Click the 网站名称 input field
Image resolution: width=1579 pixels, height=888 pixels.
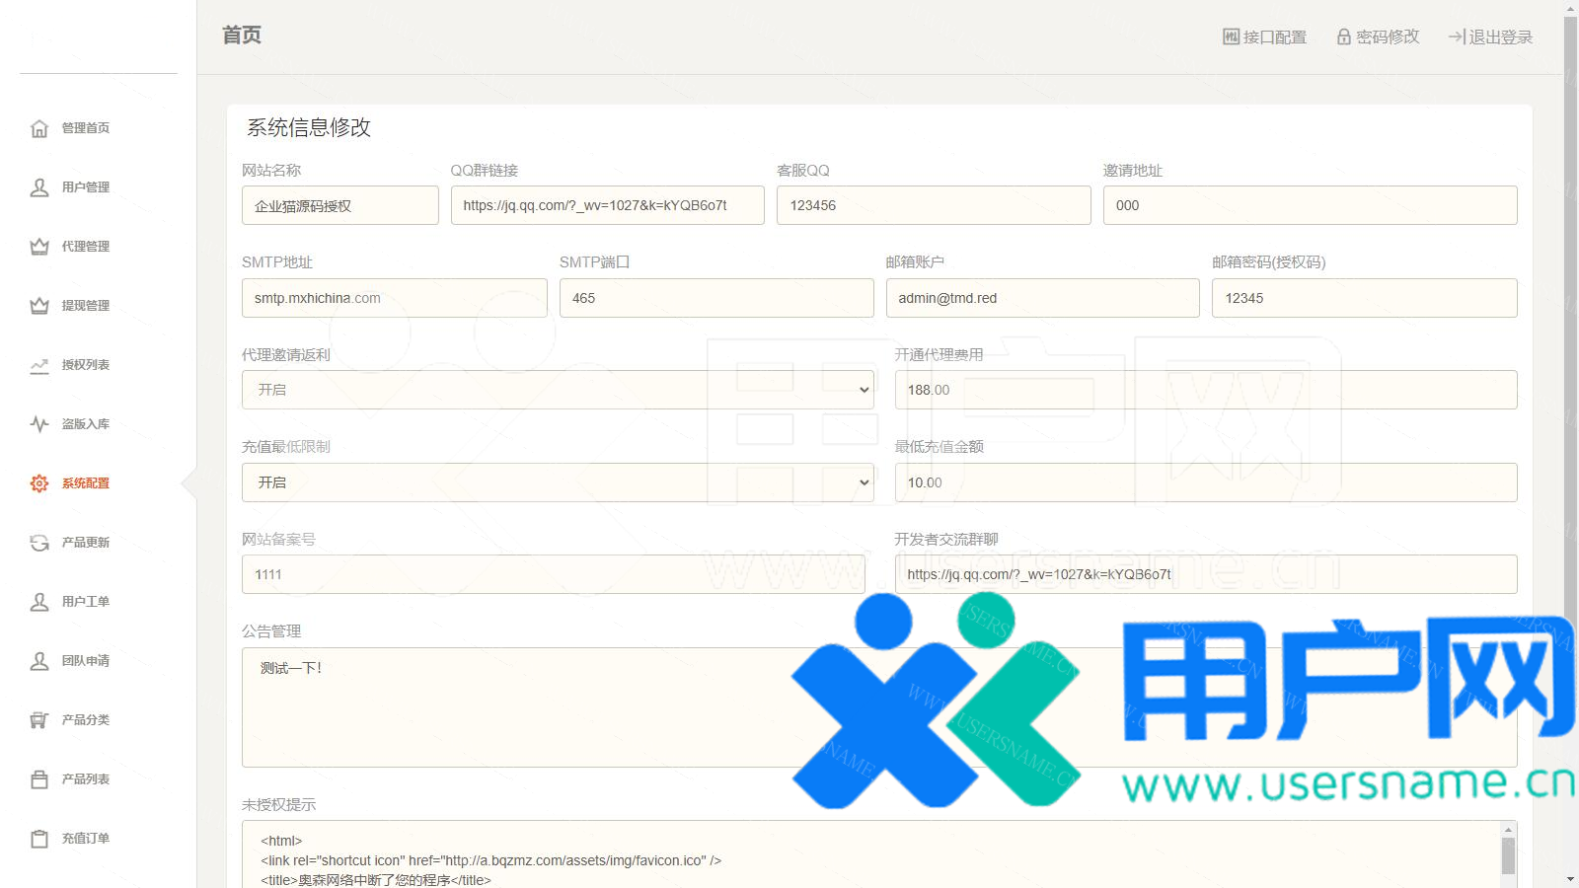[x=339, y=205]
